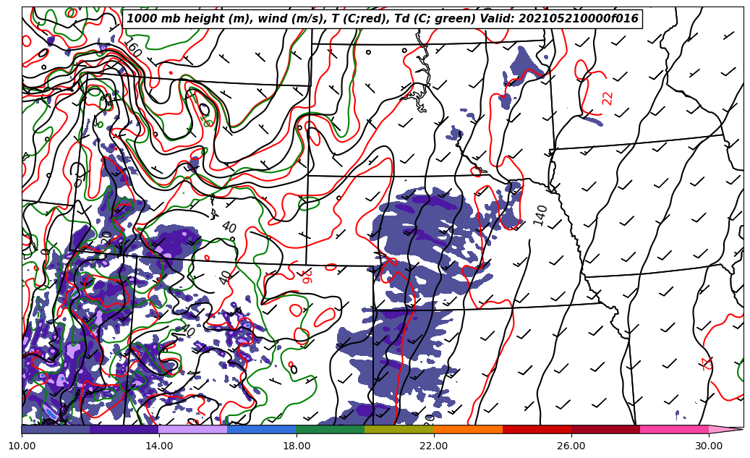Click the black 140 height contour label

[540, 215]
